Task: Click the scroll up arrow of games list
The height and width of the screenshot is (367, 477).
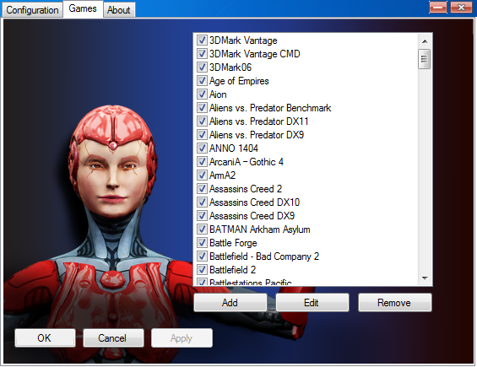Action: (425, 41)
